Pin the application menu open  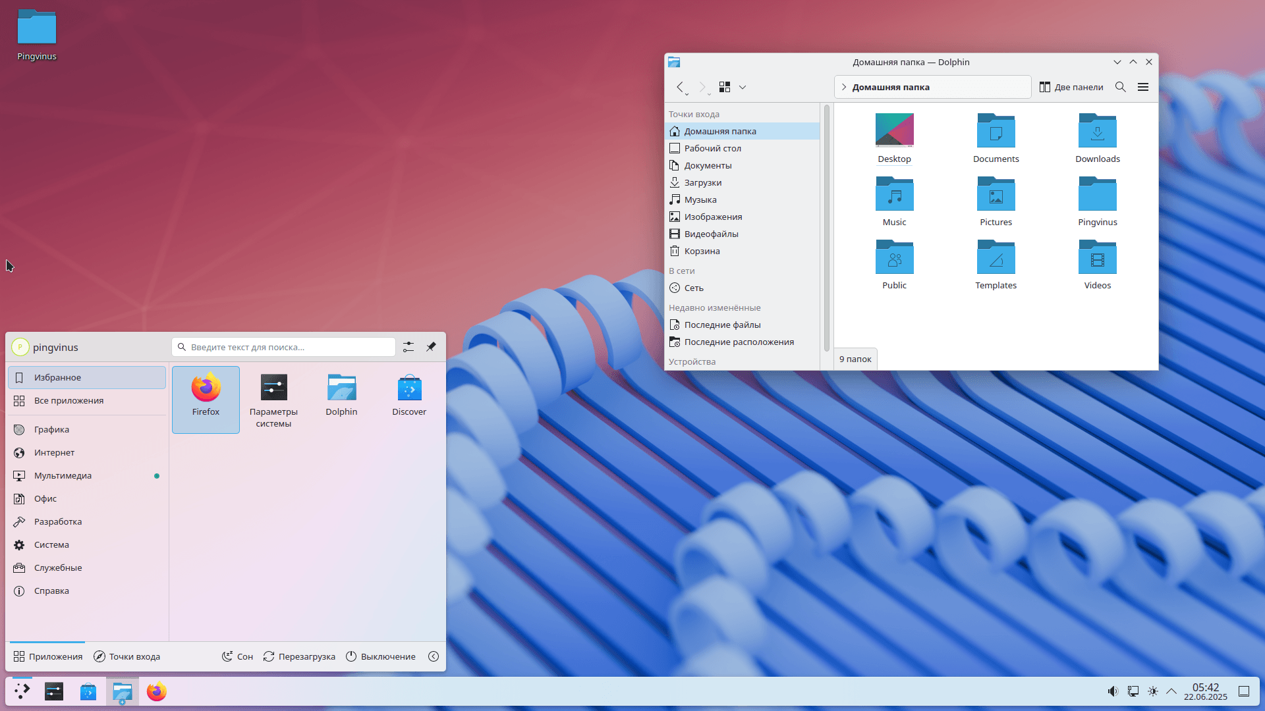click(431, 347)
